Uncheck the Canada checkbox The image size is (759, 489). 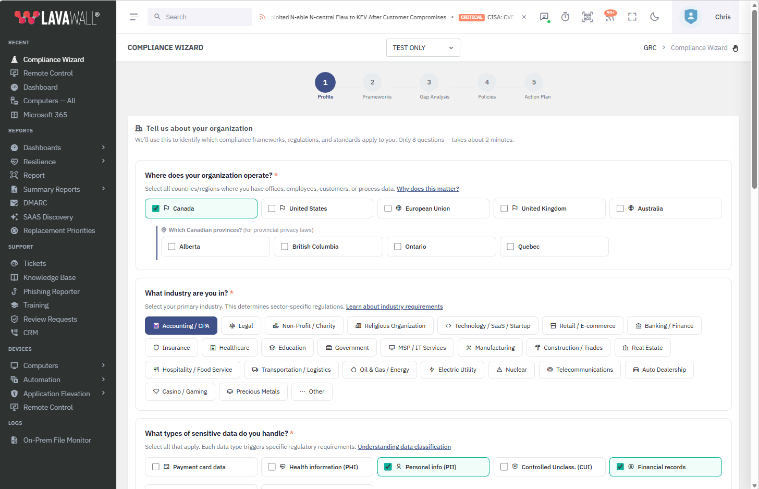(156, 209)
